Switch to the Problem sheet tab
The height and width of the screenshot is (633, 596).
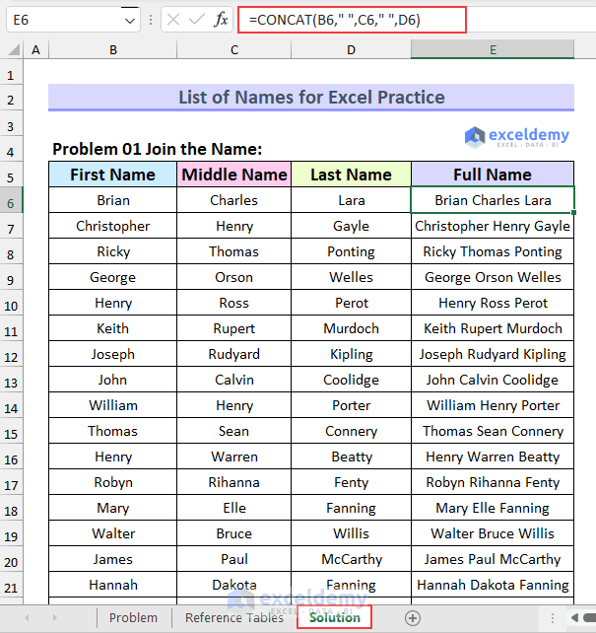[x=133, y=617]
